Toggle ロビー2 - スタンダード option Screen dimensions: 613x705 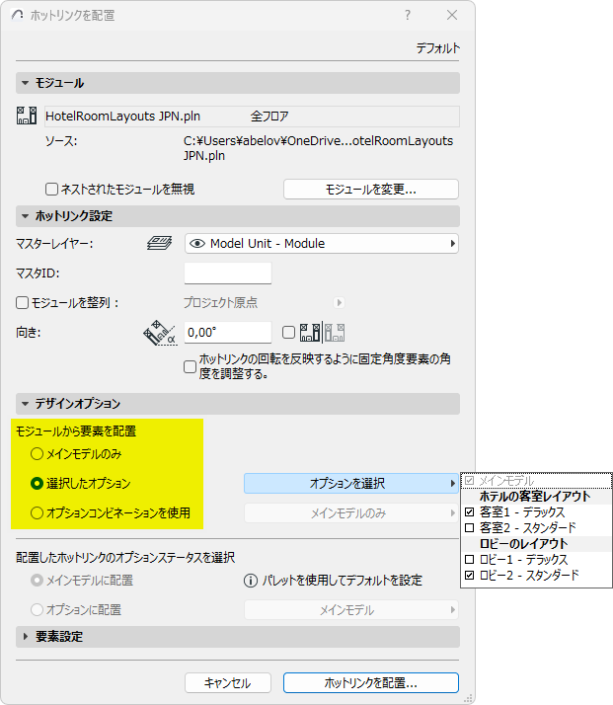click(x=536, y=575)
